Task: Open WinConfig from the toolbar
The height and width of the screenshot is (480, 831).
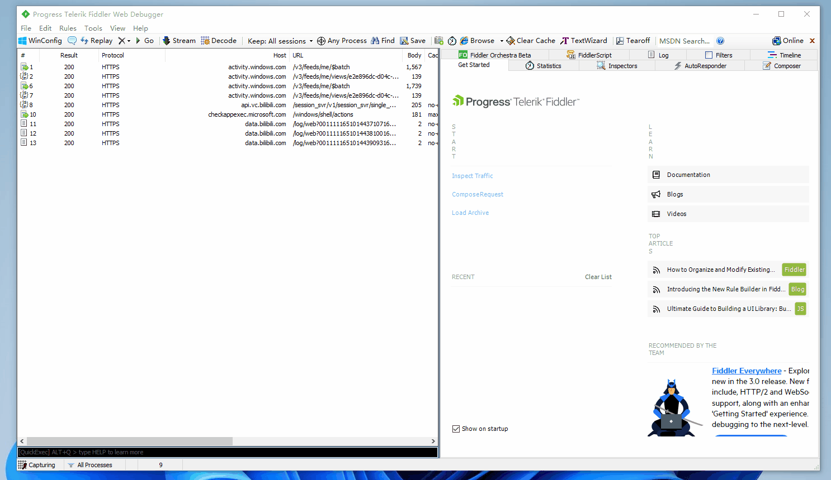Action: [x=40, y=41]
